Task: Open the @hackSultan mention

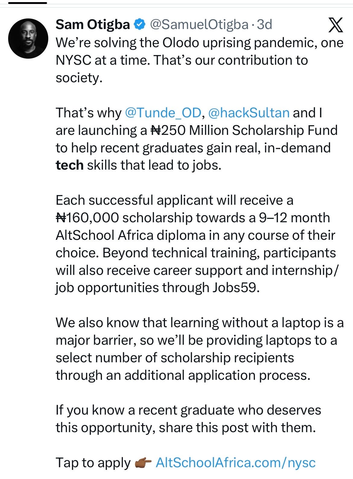Action: 249,113
